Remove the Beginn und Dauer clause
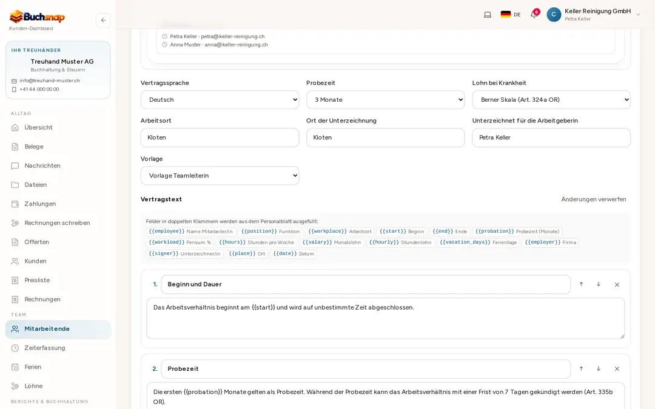The width and height of the screenshot is (655, 409). 617,285
